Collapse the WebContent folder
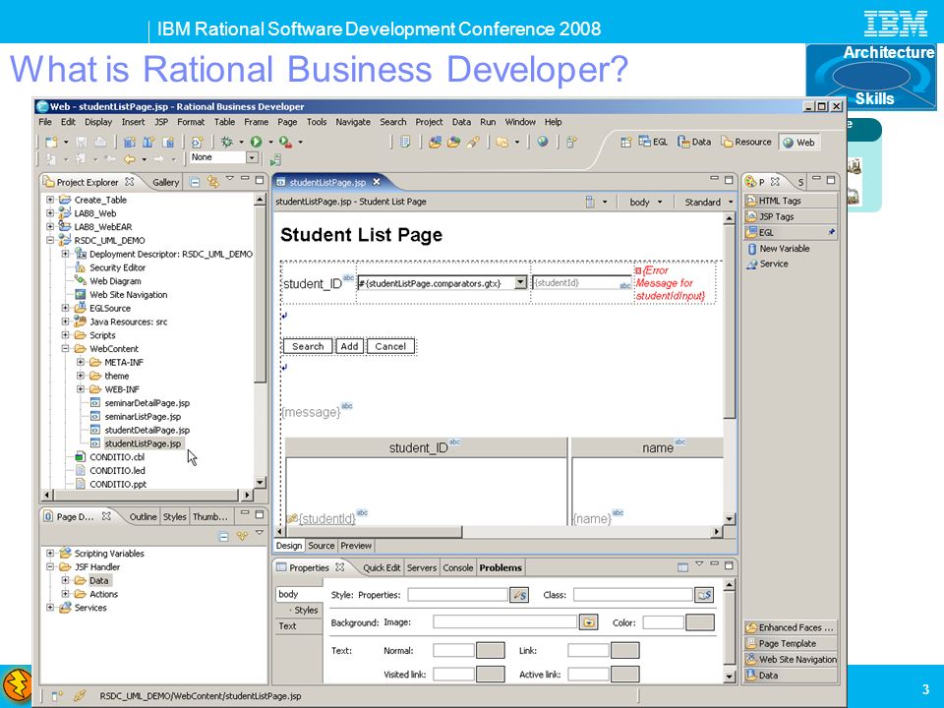Screen dimensions: 944x708 (65, 348)
